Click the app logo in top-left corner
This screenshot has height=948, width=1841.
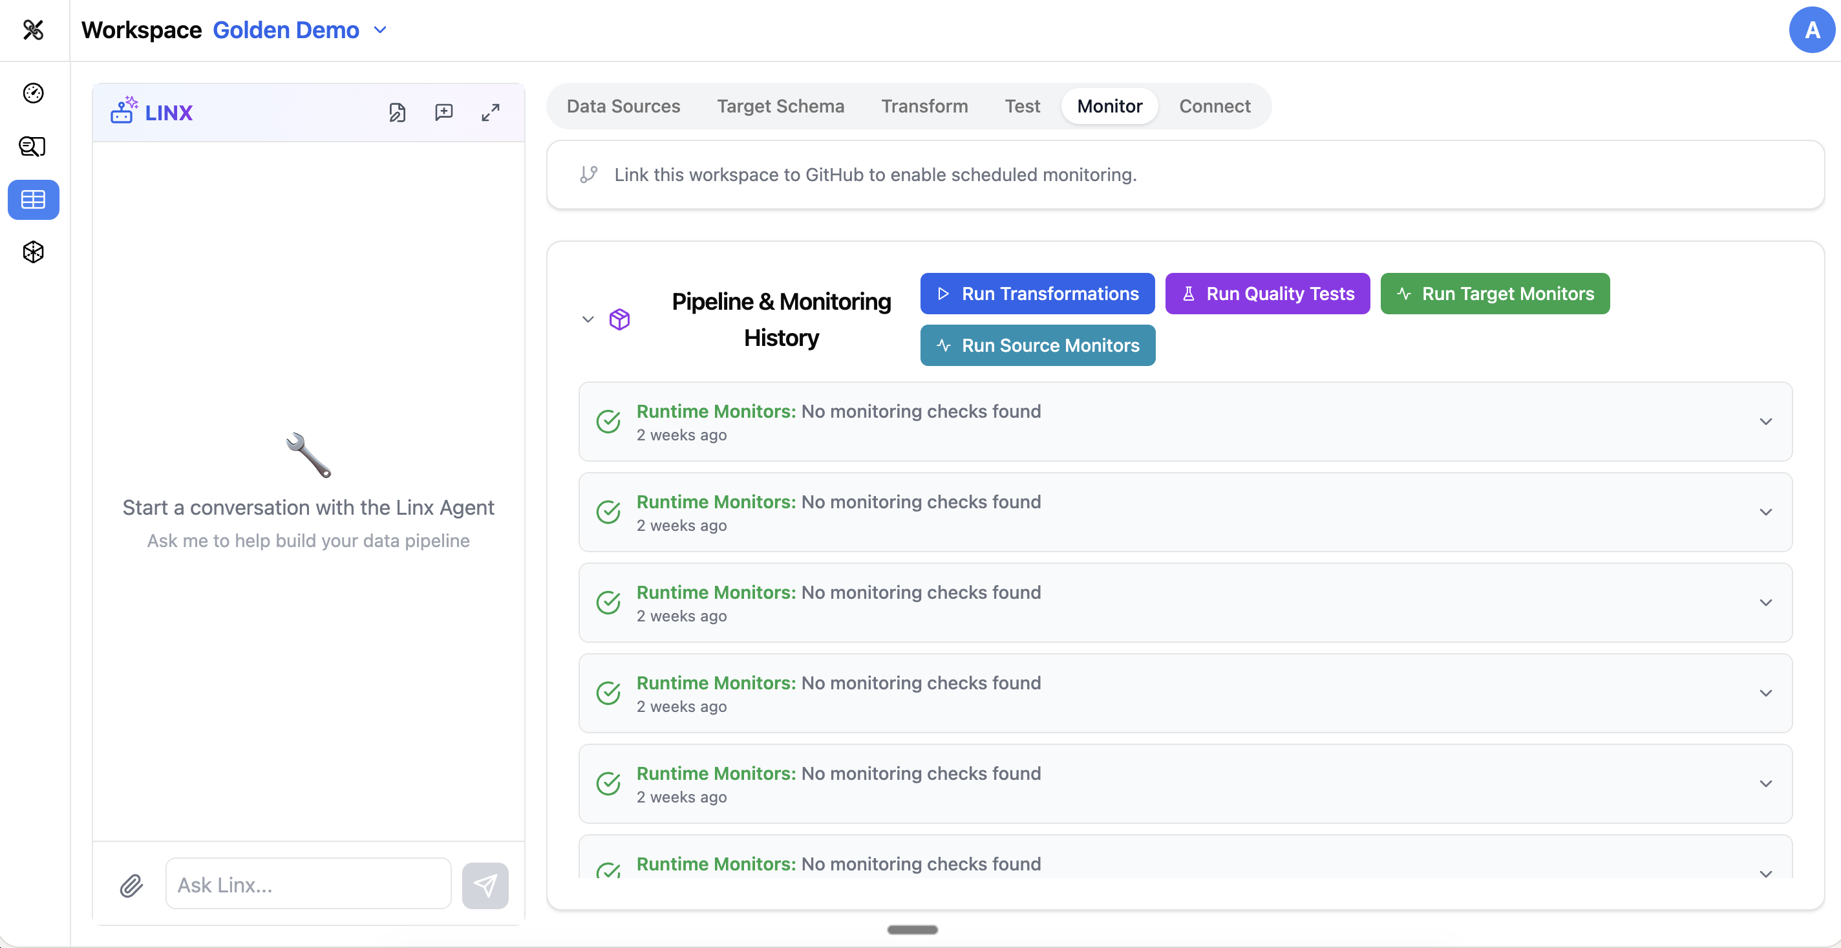click(x=33, y=30)
